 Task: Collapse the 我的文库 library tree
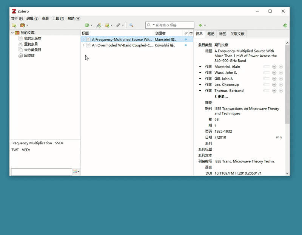(12, 33)
